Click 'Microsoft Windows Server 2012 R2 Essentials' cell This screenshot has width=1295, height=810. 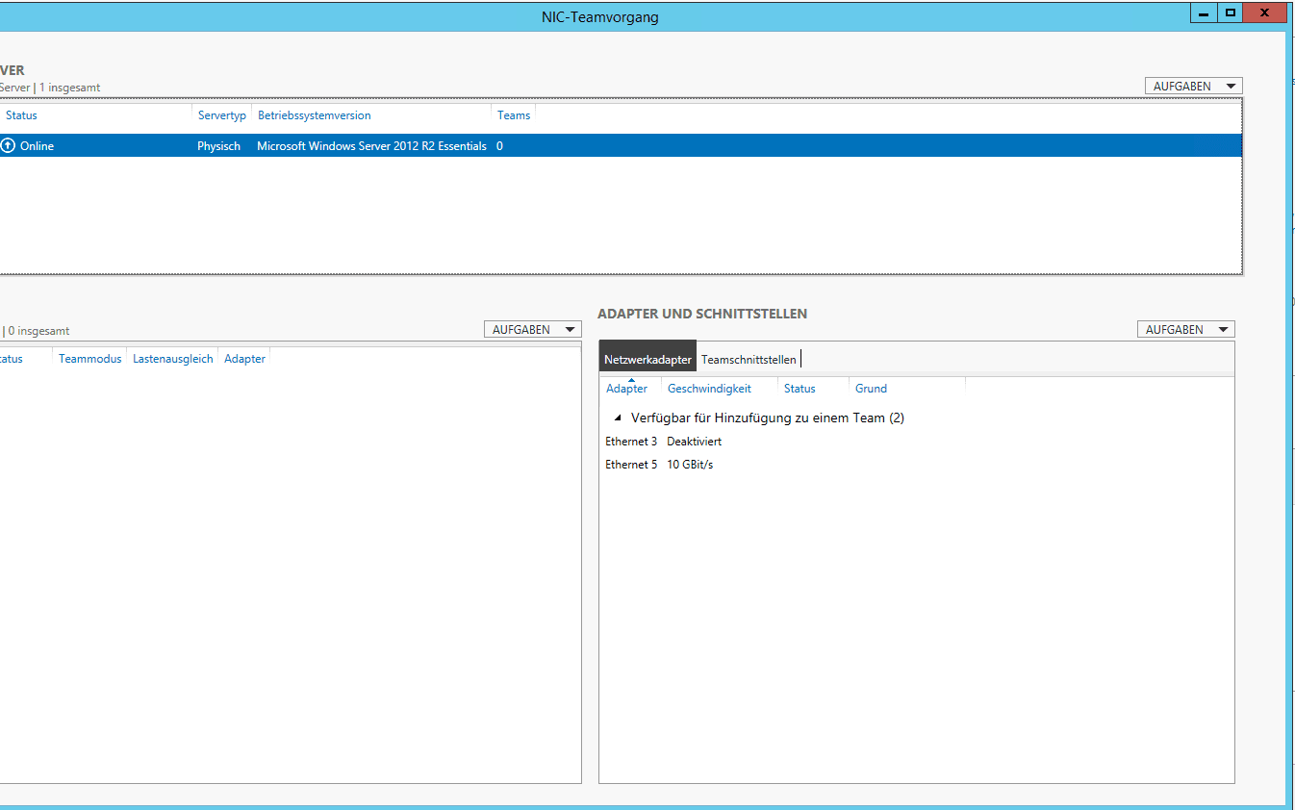coord(371,146)
